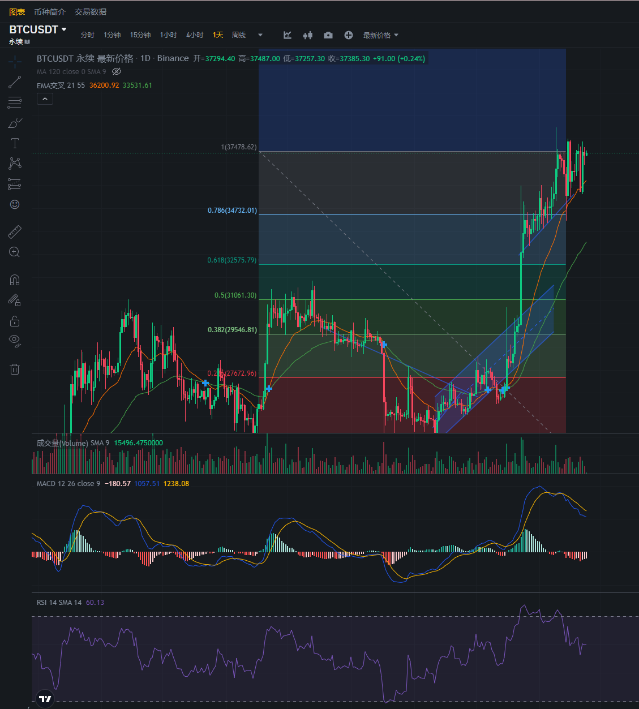The height and width of the screenshot is (709, 639).
Task: Toggle visibility of MA 120 indicator
Action: pos(117,71)
